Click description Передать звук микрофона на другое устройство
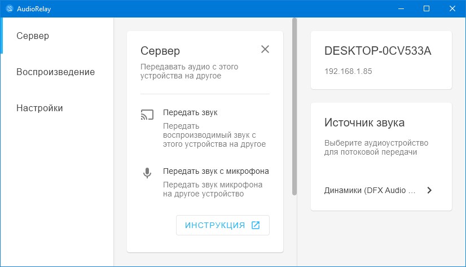This screenshot has height=267, width=466. click(x=213, y=189)
